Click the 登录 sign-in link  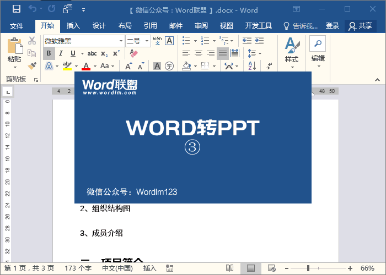coord(333,26)
